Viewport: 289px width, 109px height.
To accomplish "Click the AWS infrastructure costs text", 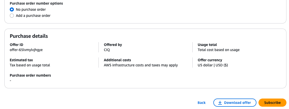I will click(141, 65).
